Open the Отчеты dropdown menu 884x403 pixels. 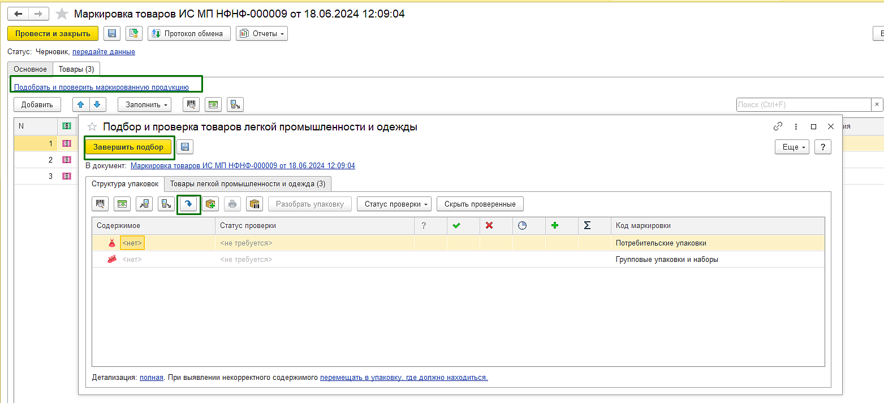coord(262,33)
